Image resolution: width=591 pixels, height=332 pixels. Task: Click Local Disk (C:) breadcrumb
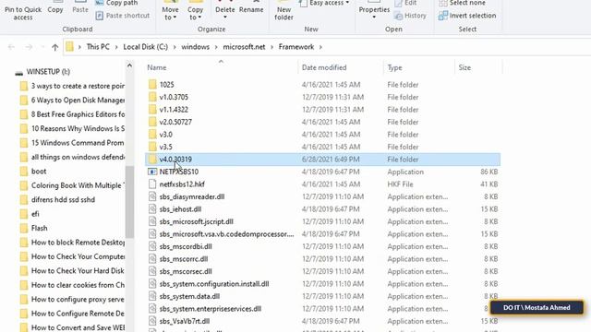coord(146,47)
